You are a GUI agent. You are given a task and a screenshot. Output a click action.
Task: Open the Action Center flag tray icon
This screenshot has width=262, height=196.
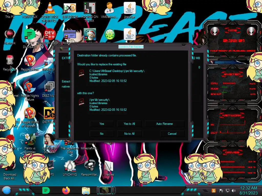pyautogui.click(x=221, y=191)
